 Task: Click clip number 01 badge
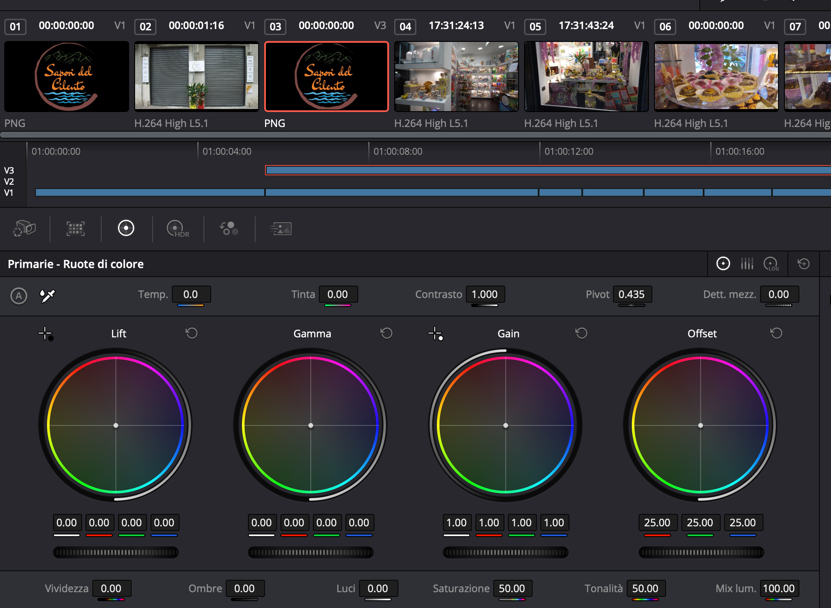15,27
